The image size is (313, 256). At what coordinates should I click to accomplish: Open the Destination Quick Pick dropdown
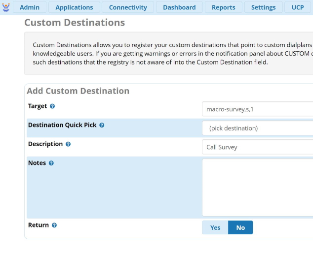point(257,128)
